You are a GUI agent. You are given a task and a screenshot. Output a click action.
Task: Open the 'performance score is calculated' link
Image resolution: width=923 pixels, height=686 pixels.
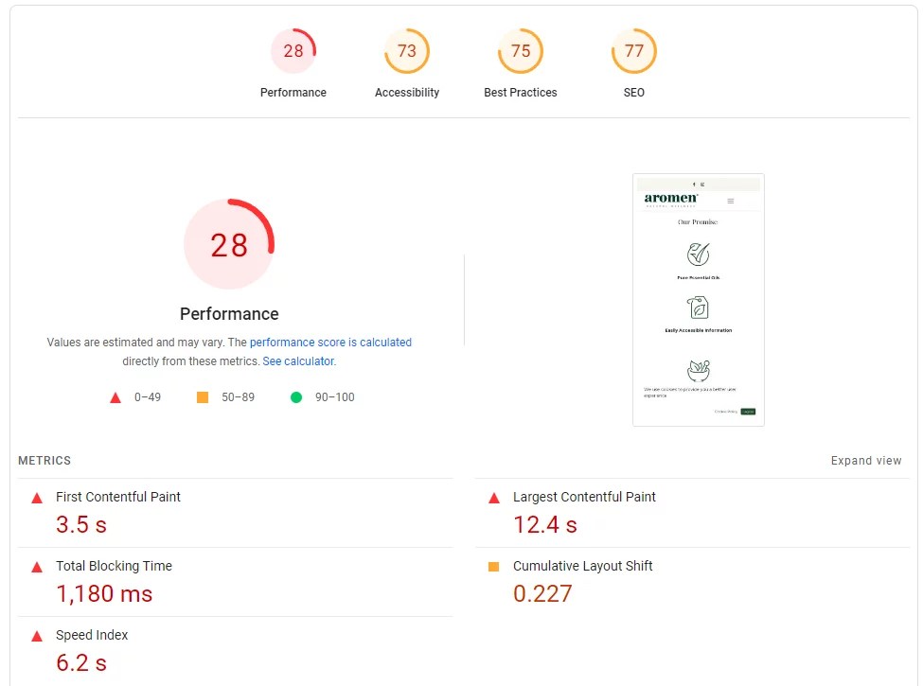(x=330, y=343)
